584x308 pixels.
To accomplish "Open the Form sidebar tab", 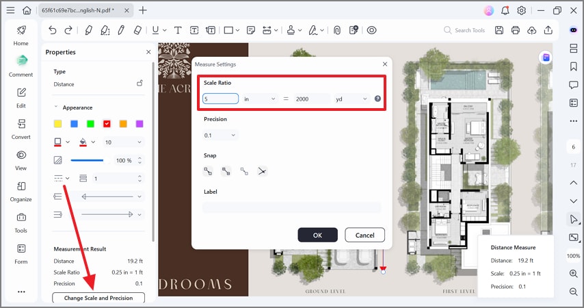I will coord(21,253).
